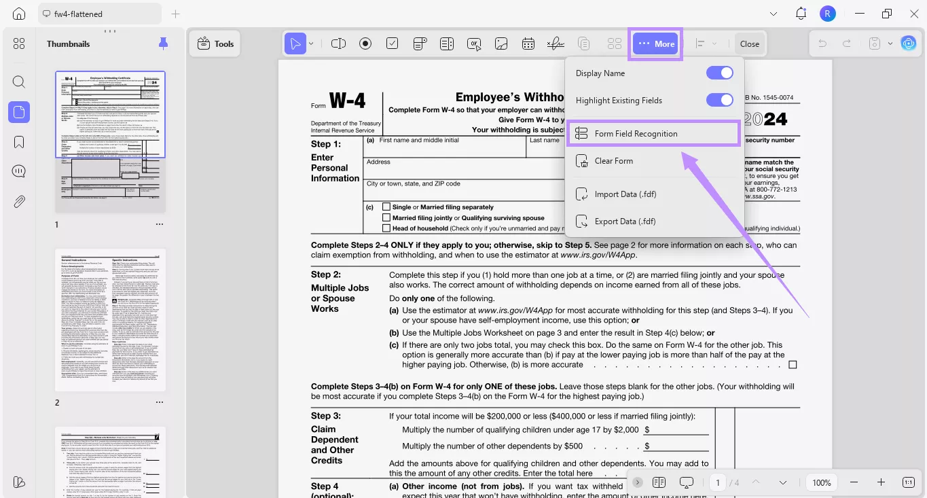927x498 pixels.
Task: Open the comments panel
Action: click(x=19, y=171)
